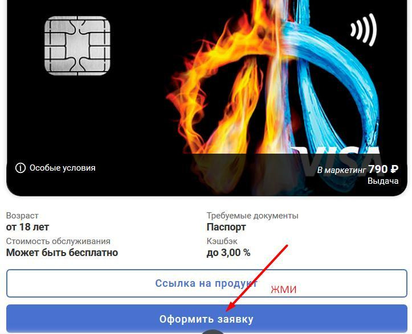Click the dark circle icon at bottom edge
This screenshot has height=334, width=412.
213,332
